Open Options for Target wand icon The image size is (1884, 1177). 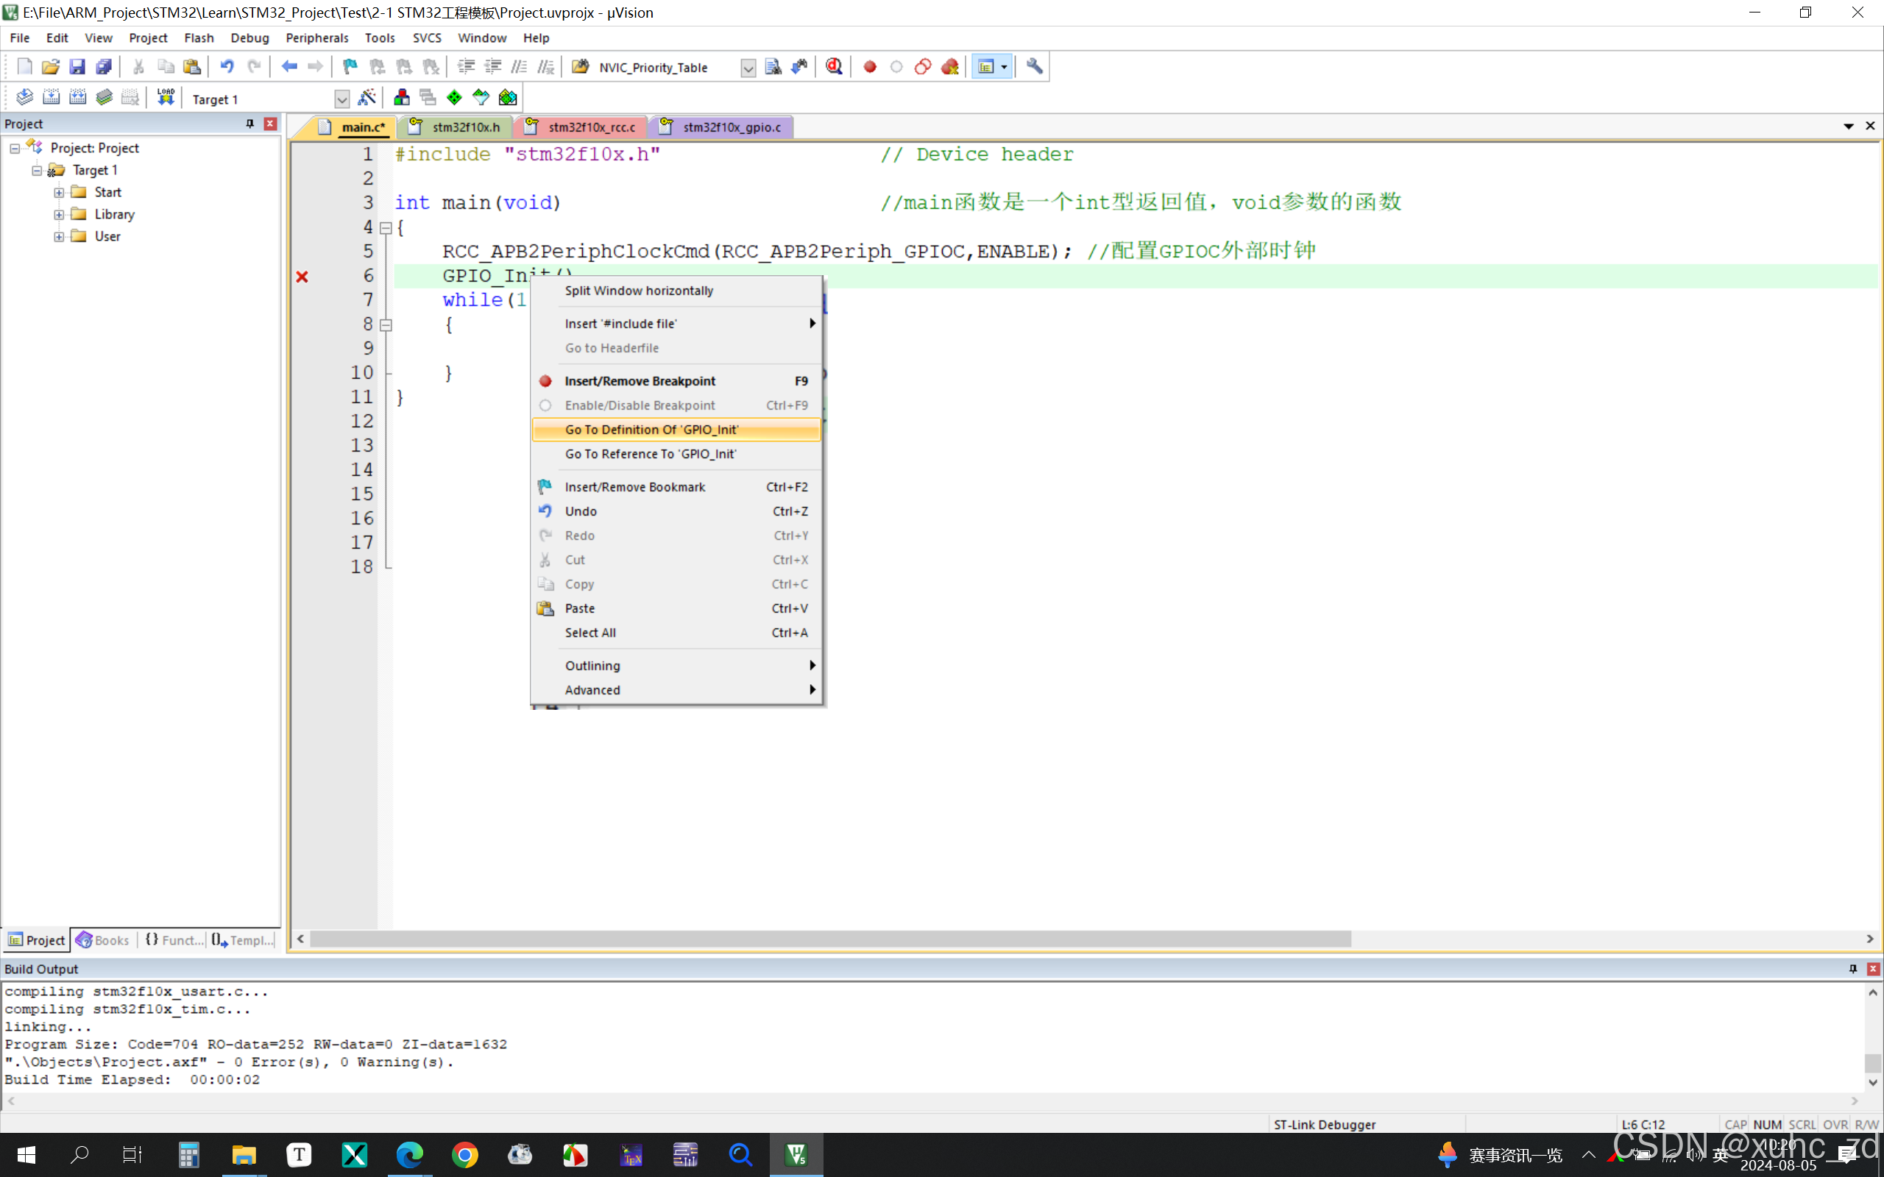[x=366, y=97]
